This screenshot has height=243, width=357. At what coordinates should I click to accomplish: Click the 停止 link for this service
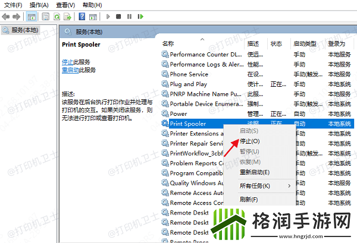67,62
